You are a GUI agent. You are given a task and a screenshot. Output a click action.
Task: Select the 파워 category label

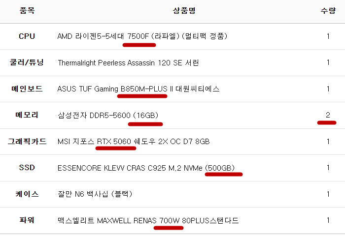[x=27, y=220]
